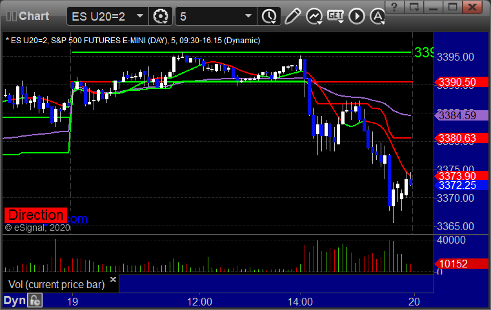Image resolution: width=491 pixels, height=310 pixels.
Task: Open the symbol dropdown showing ES U20=2
Action: (x=107, y=16)
